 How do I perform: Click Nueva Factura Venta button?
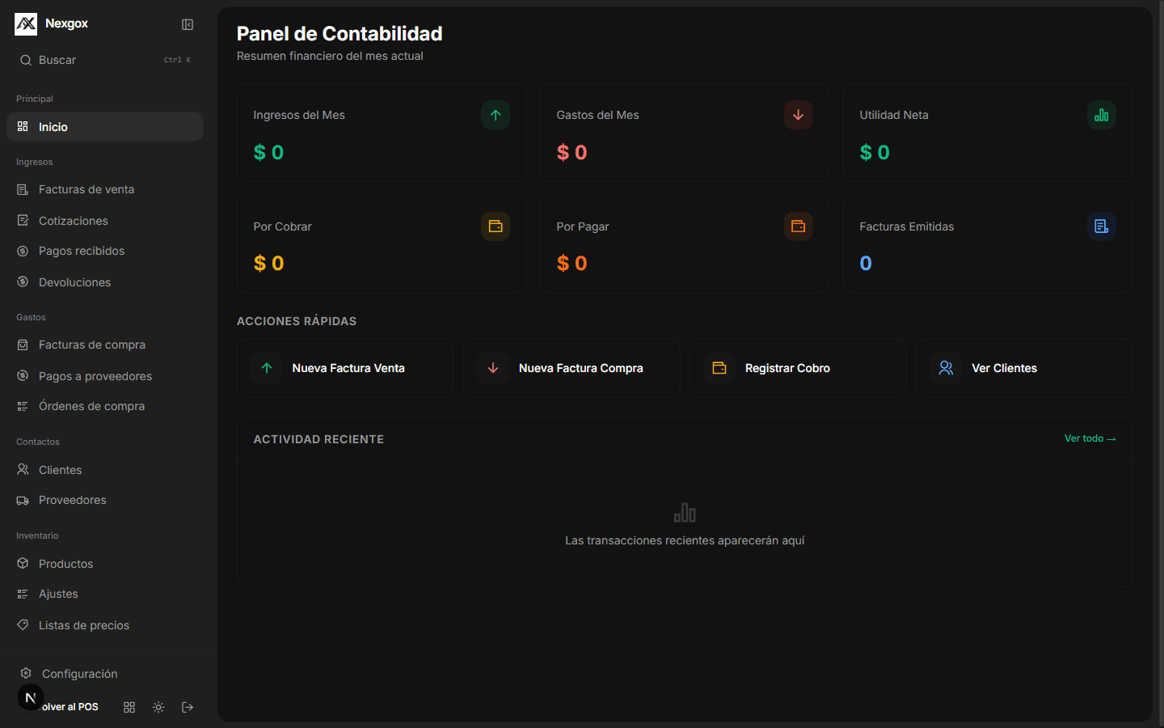[x=345, y=368]
